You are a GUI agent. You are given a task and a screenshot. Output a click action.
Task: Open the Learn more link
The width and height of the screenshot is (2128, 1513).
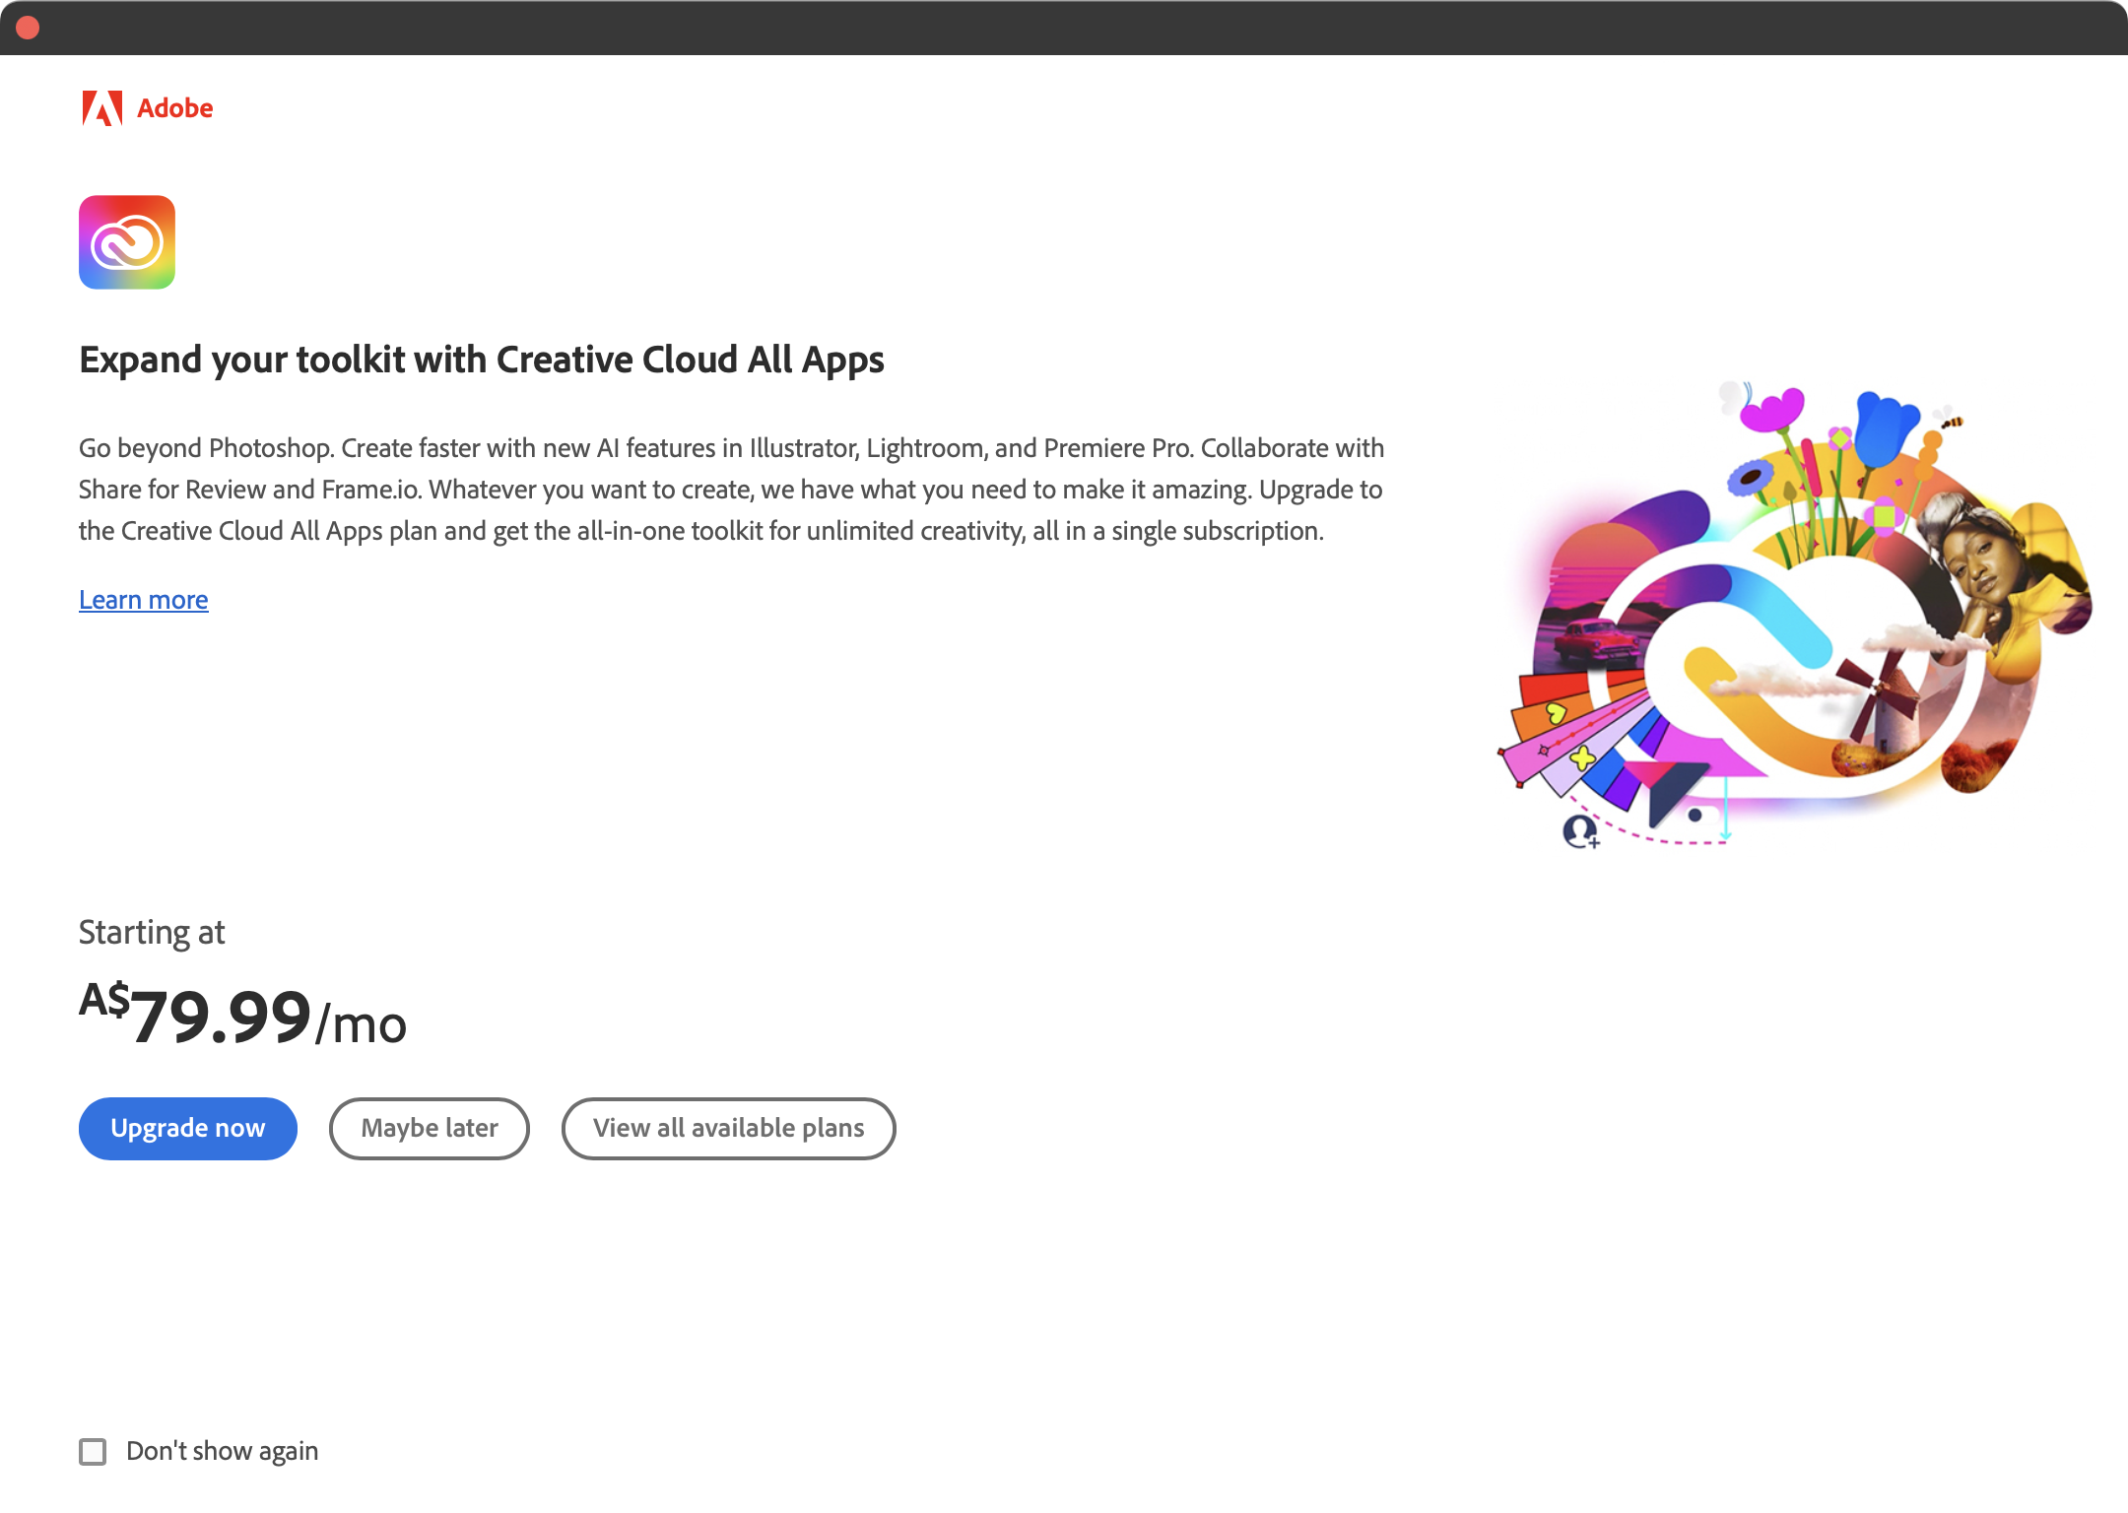143,600
